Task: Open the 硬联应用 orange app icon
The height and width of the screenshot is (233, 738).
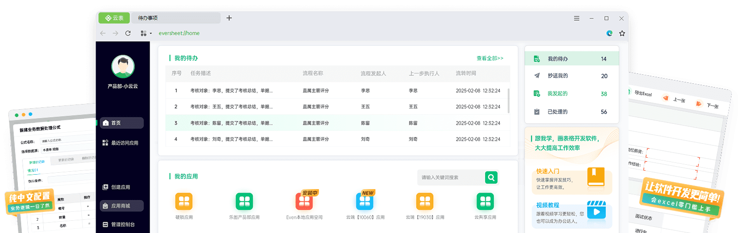Action: [x=184, y=201]
